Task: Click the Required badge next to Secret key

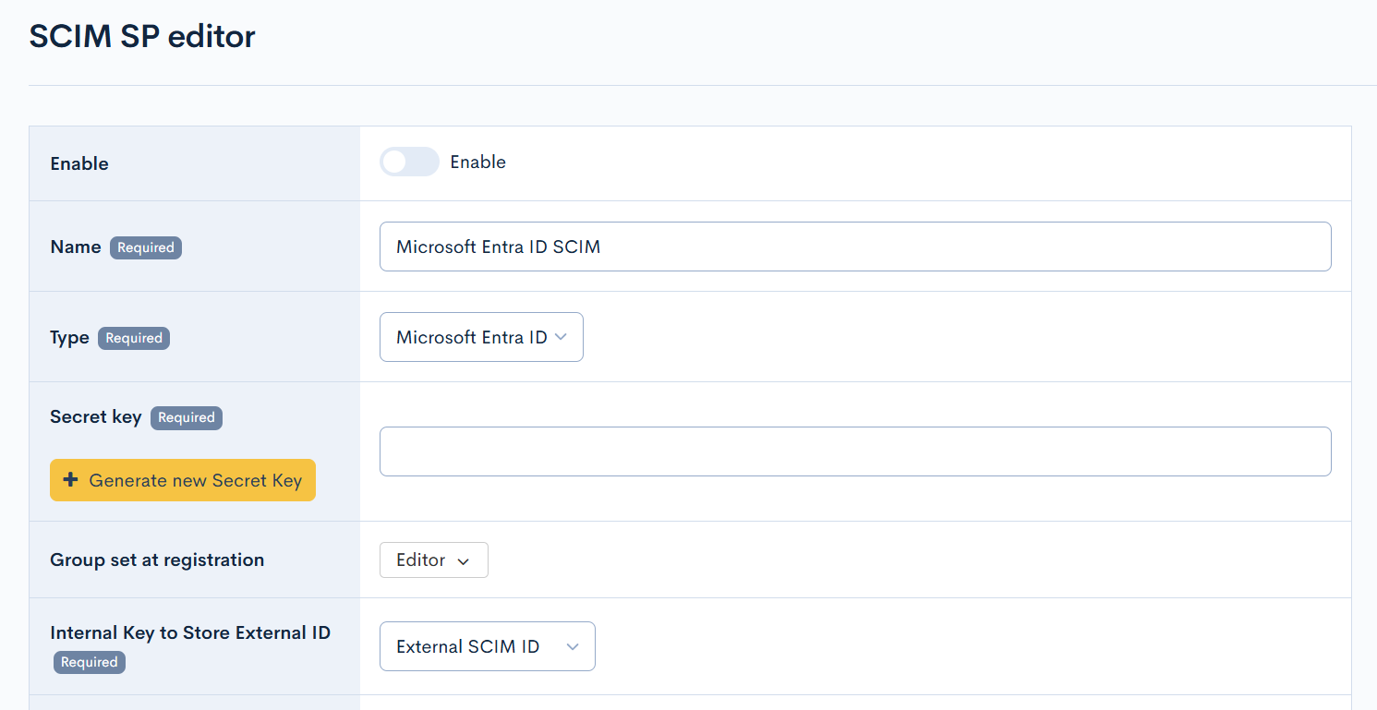Action: (x=187, y=417)
